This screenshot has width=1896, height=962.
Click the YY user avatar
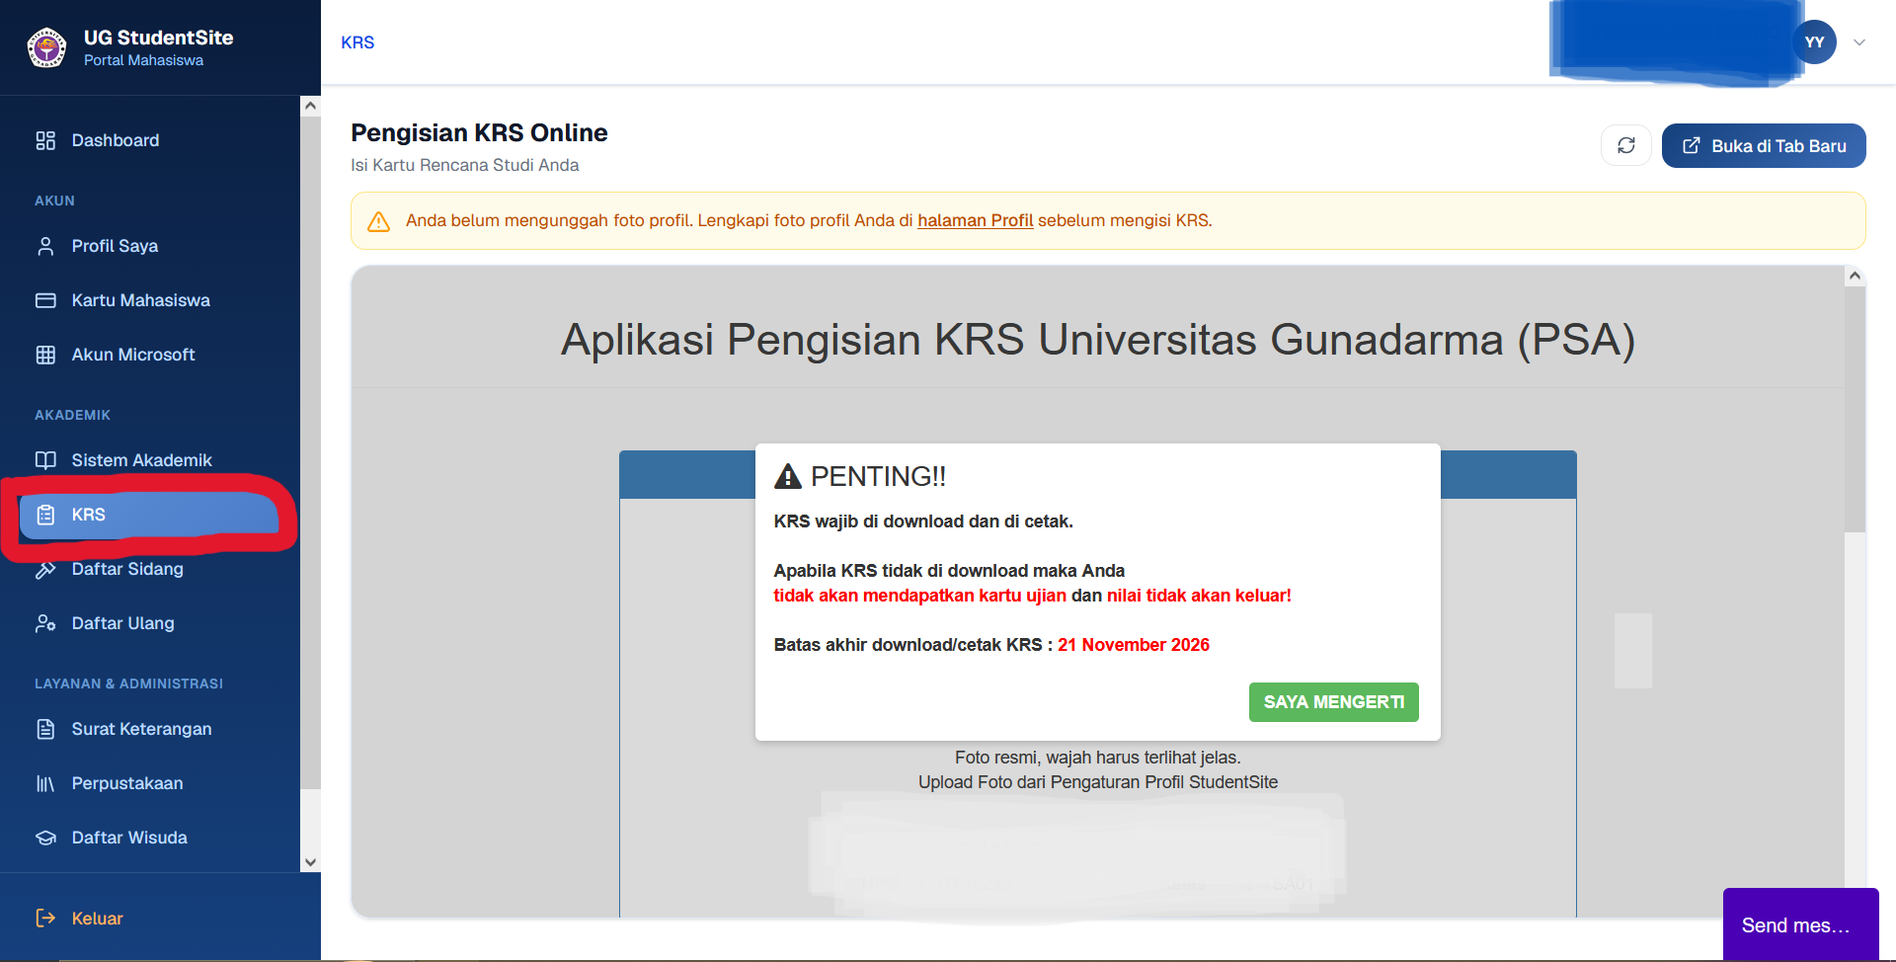coord(1814,42)
